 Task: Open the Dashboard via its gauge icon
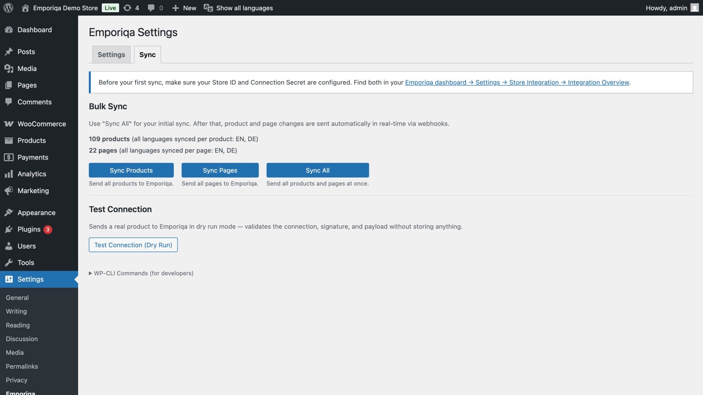(9, 30)
